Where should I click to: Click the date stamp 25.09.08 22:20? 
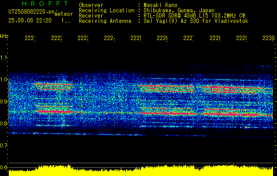[30, 21]
